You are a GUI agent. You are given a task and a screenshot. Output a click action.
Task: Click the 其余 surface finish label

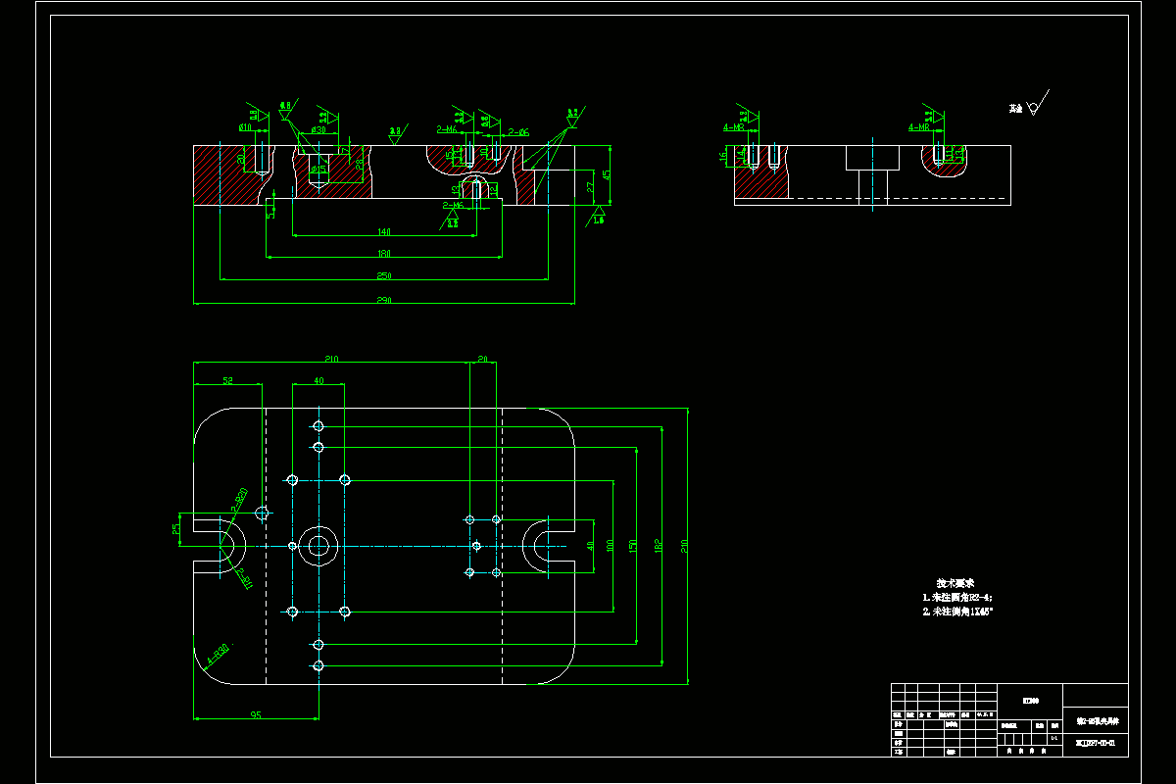(1017, 108)
